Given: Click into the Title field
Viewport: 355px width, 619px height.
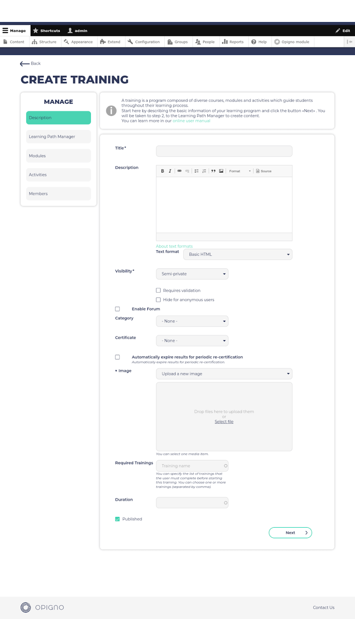Looking at the screenshot, I should click(224, 151).
